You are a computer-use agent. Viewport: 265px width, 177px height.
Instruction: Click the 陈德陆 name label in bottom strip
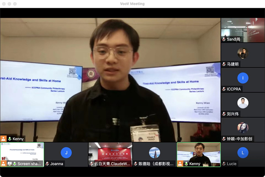coord(156,164)
